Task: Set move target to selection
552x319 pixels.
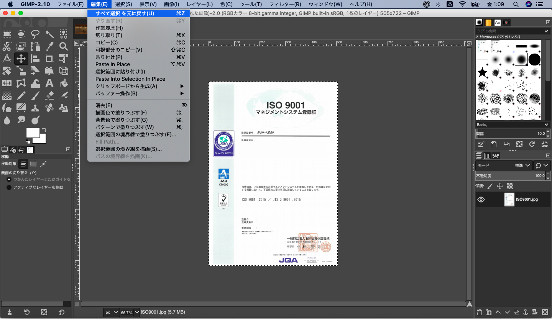Action: 33,164
